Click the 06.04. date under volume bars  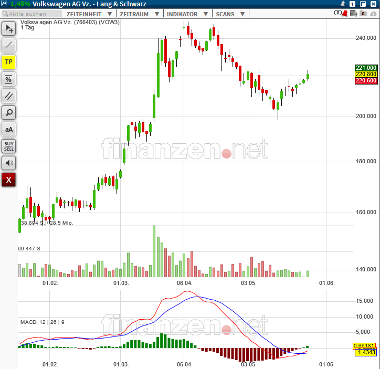(x=184, y=283)
